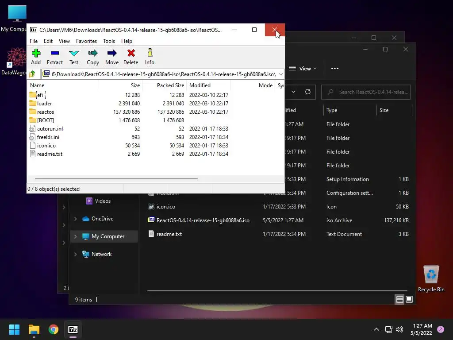
Task: Open the Recycle Bin desktop icon
Action: pyautogui.click(x=431, y=278)
